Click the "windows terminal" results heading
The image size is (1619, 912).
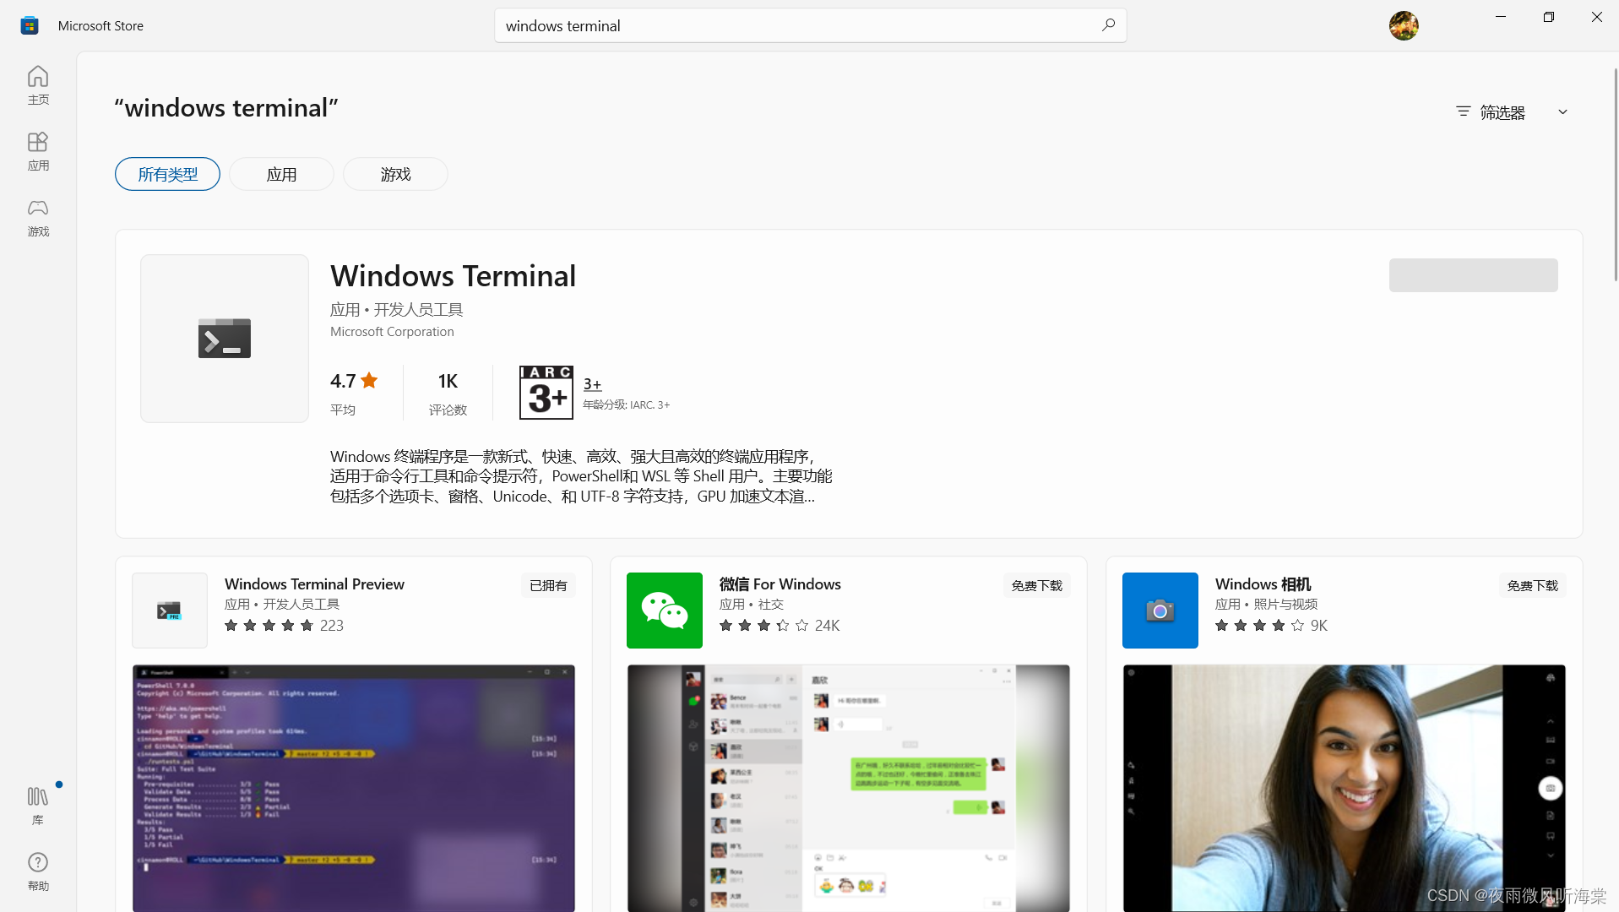click(x=226, y=108)
